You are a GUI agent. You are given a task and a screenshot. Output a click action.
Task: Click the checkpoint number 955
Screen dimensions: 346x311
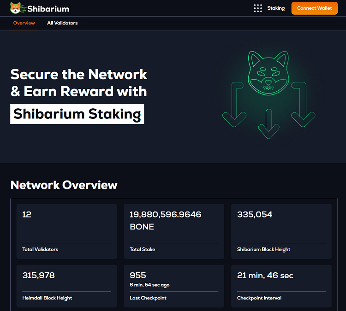click(x=138, y=276)
